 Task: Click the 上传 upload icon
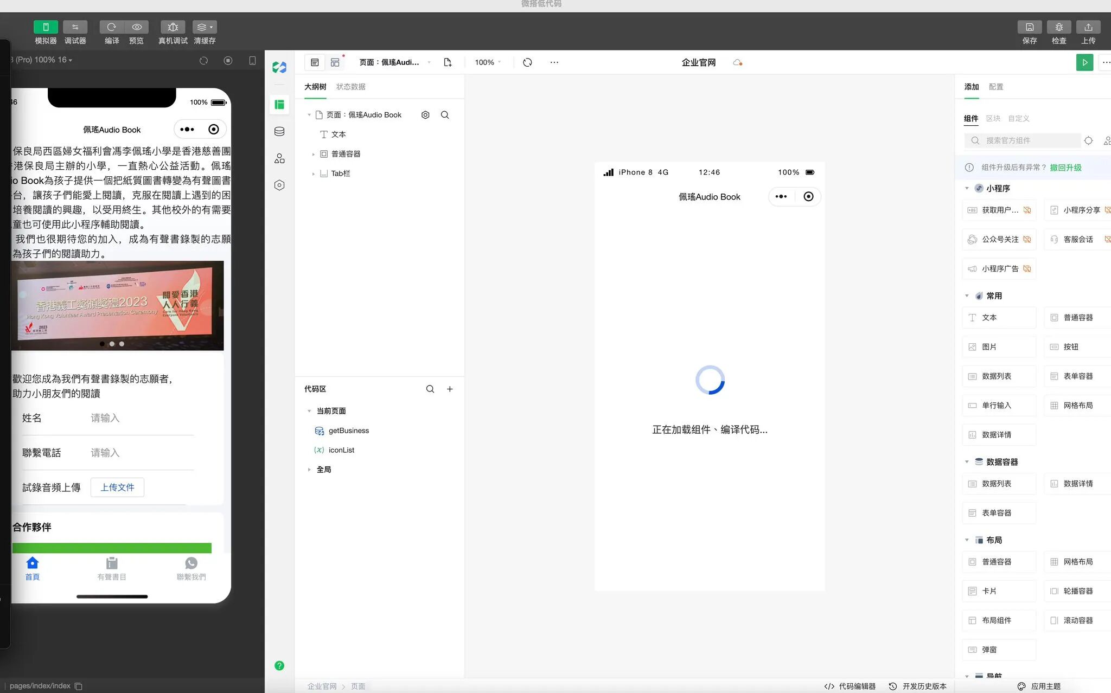(x=1088, y=27)
